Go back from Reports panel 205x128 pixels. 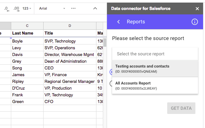pos(119,22)
